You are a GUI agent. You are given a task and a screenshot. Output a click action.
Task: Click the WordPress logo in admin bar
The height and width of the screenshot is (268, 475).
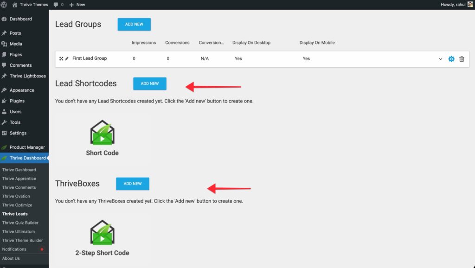click(x=4, y=4)
